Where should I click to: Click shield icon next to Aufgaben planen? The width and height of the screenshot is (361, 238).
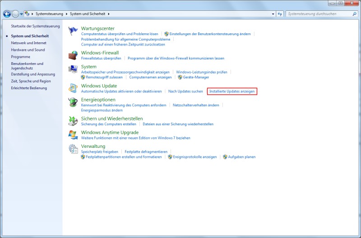click(x=225, y=157)
